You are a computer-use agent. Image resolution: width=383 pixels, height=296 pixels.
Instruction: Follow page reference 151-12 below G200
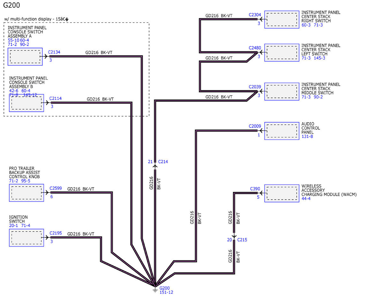tap(166, 292)
